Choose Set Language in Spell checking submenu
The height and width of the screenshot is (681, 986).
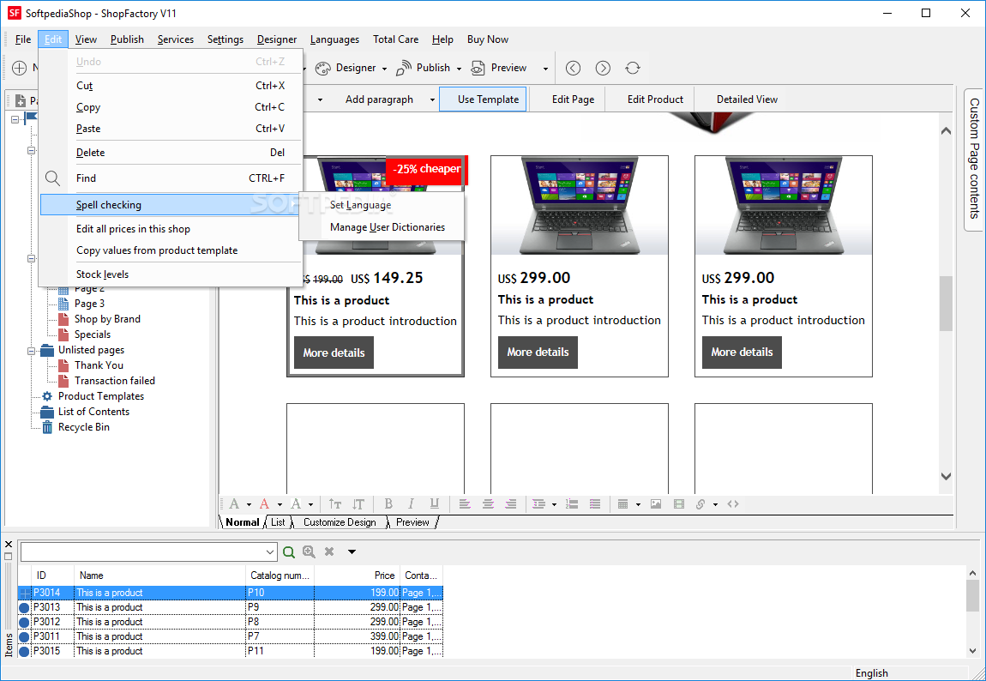point(382,205)
